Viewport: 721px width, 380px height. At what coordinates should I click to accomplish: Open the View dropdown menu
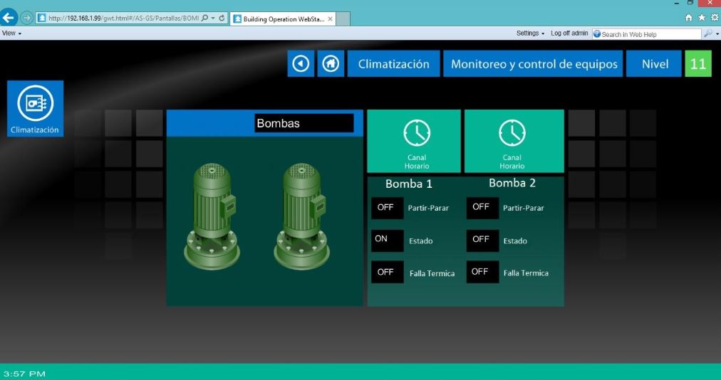(11, 33)
